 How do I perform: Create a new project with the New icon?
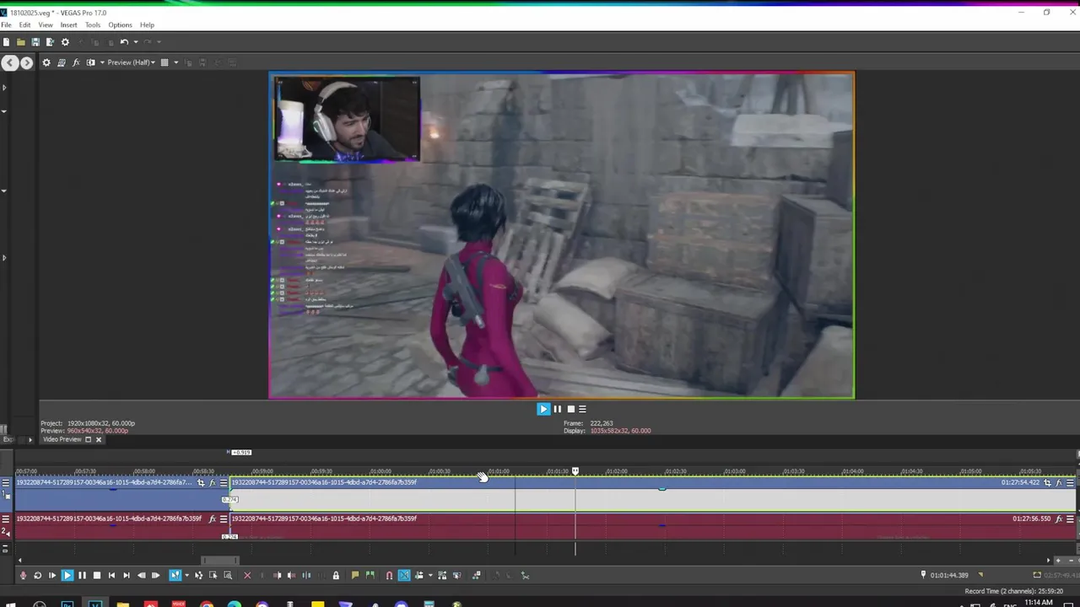(x=6, y=42)
